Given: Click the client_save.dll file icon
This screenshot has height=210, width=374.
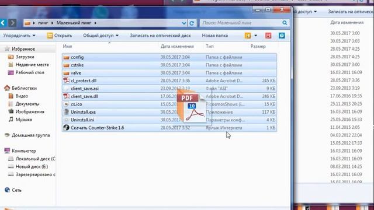Looking at the screenshot, I should pyautogui.click(x=66, y=96).
